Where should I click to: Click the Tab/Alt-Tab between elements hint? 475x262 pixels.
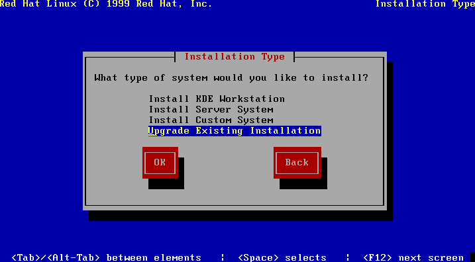point(107,257)
